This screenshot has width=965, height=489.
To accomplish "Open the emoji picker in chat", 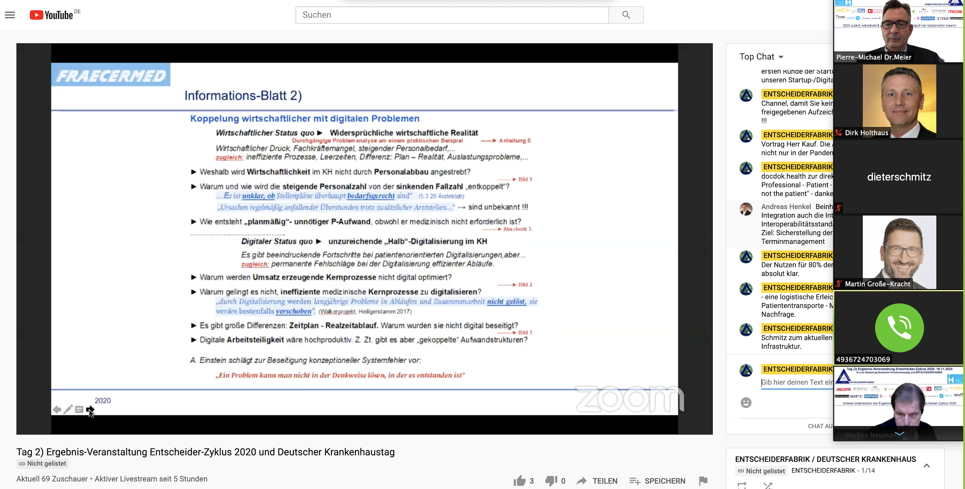I will pyautogui.click(x=746, y=402).
